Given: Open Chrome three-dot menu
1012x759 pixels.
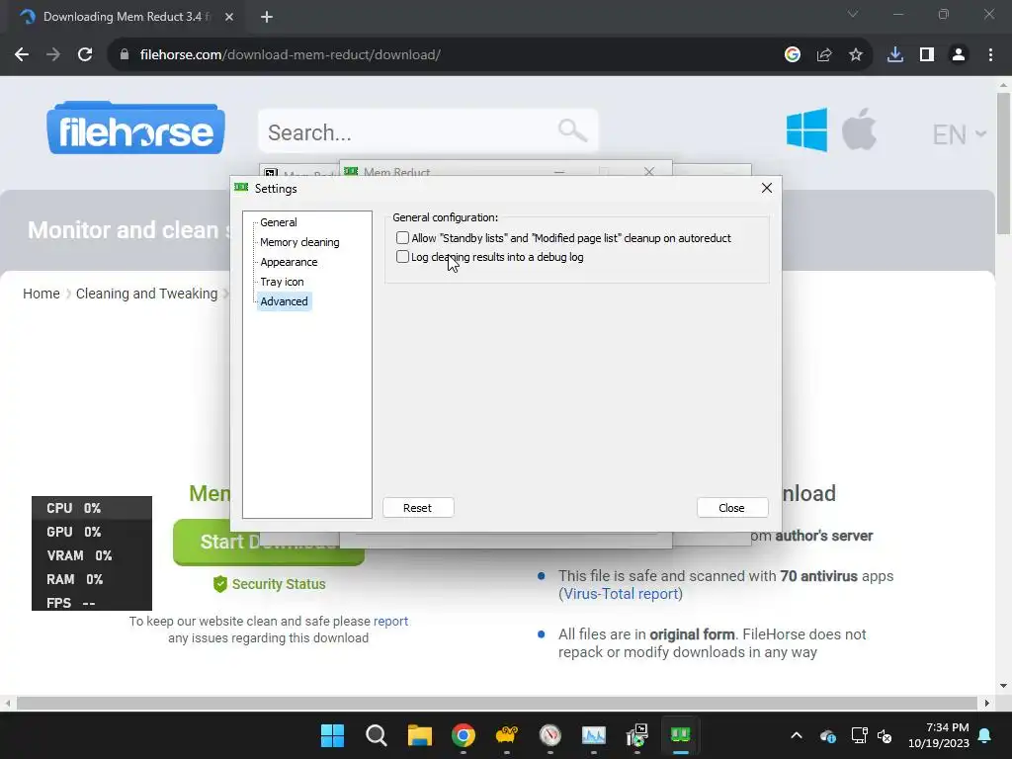Looking at the screenshot, I should 990,55.
